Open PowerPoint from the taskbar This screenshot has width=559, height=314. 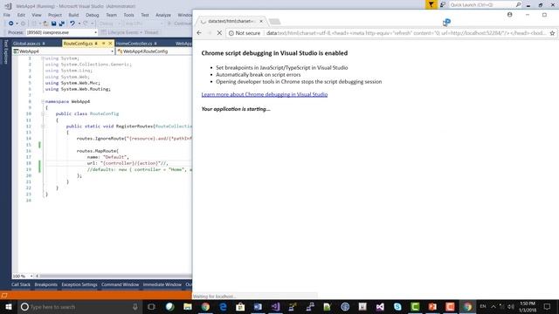click(x=432, y=306)
